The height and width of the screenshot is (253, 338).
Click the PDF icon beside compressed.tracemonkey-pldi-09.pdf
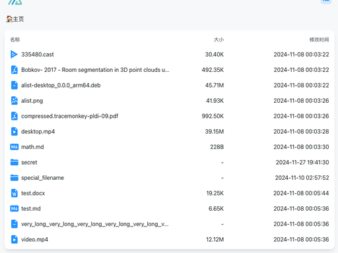point(15,116)
